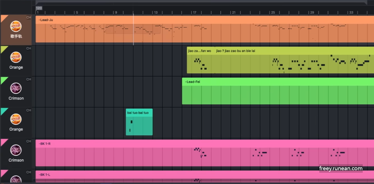
Task: Click the Crimson track's POP avatar icon
Action: click(x=16, y=88)
